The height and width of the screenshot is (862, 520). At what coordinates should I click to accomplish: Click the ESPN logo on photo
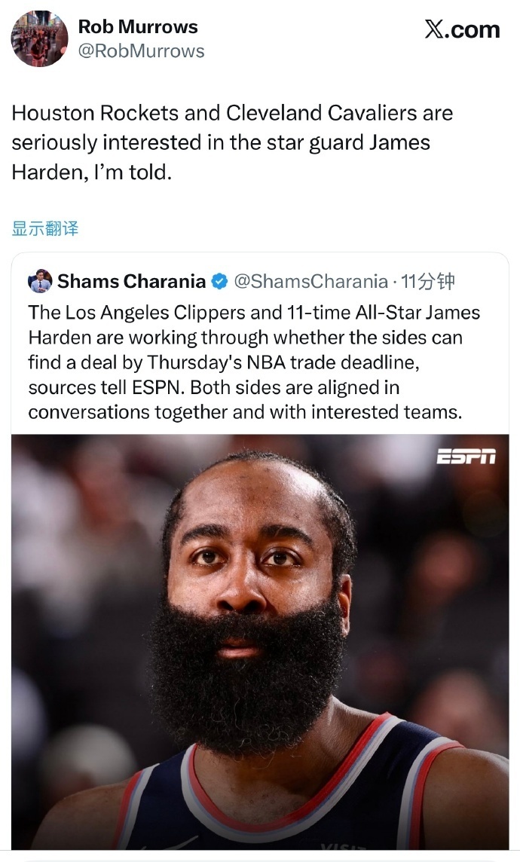tap(466, 457)
